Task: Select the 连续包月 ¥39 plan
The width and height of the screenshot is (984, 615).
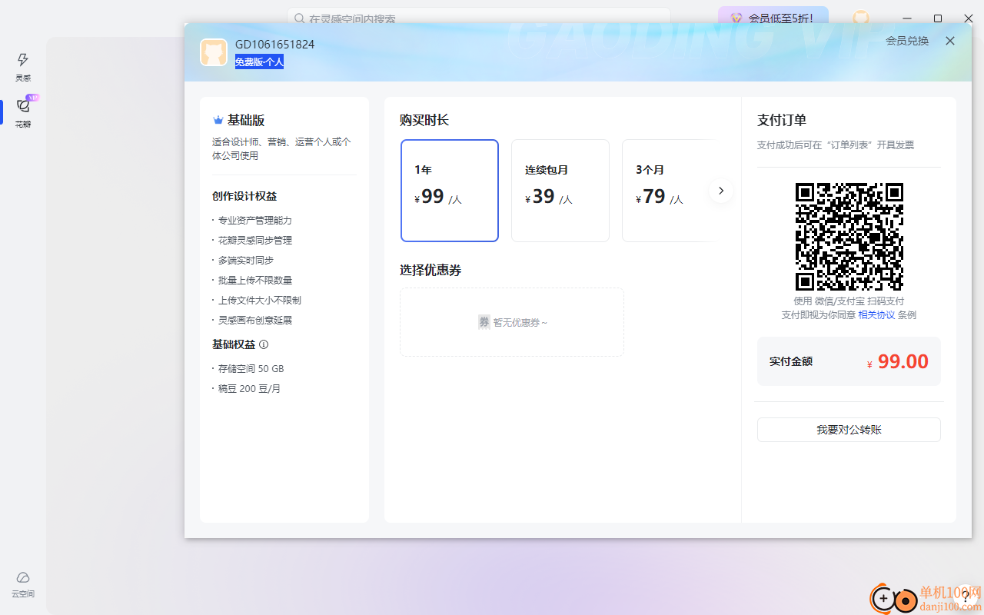Action: pos(560,191)
